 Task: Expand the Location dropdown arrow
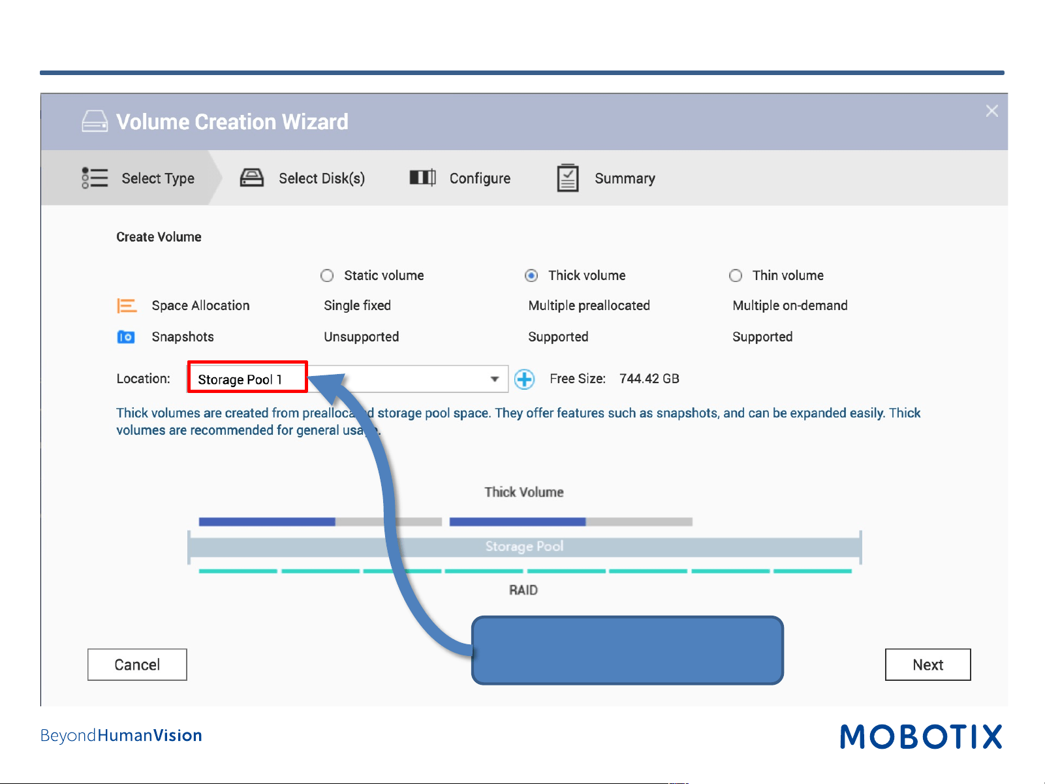coord(495,379)
